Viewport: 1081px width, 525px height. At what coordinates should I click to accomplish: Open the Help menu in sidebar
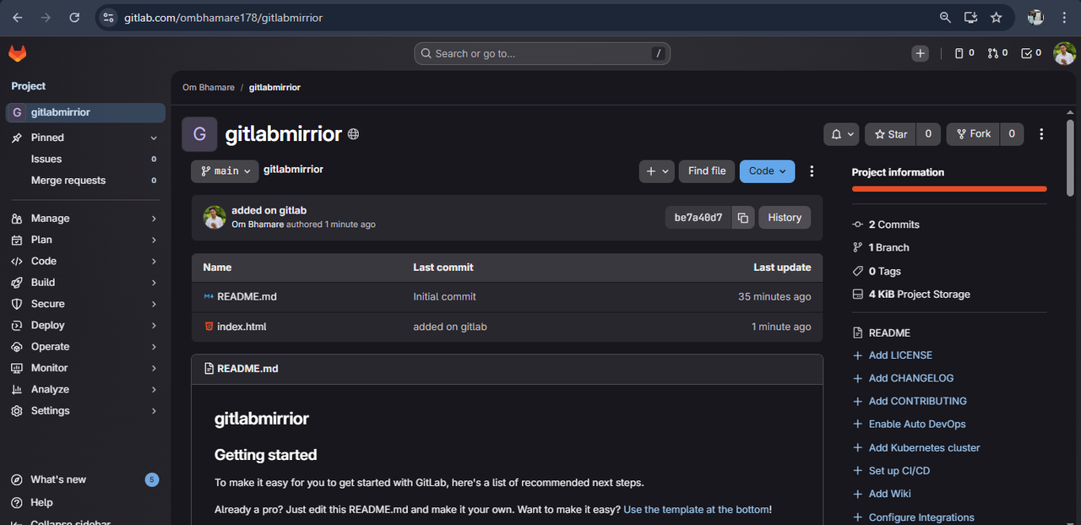coord(84,502)
